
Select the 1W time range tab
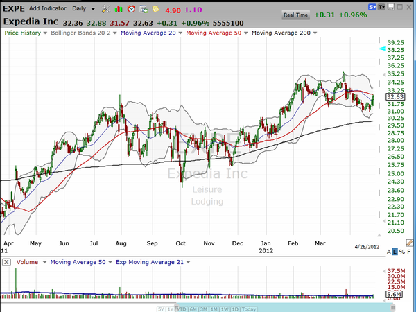225,309
